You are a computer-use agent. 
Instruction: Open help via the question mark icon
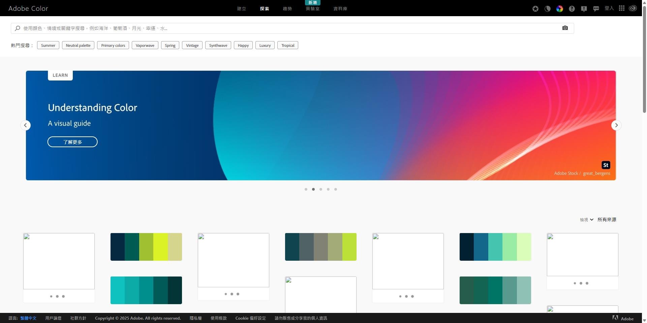[572, 9]
